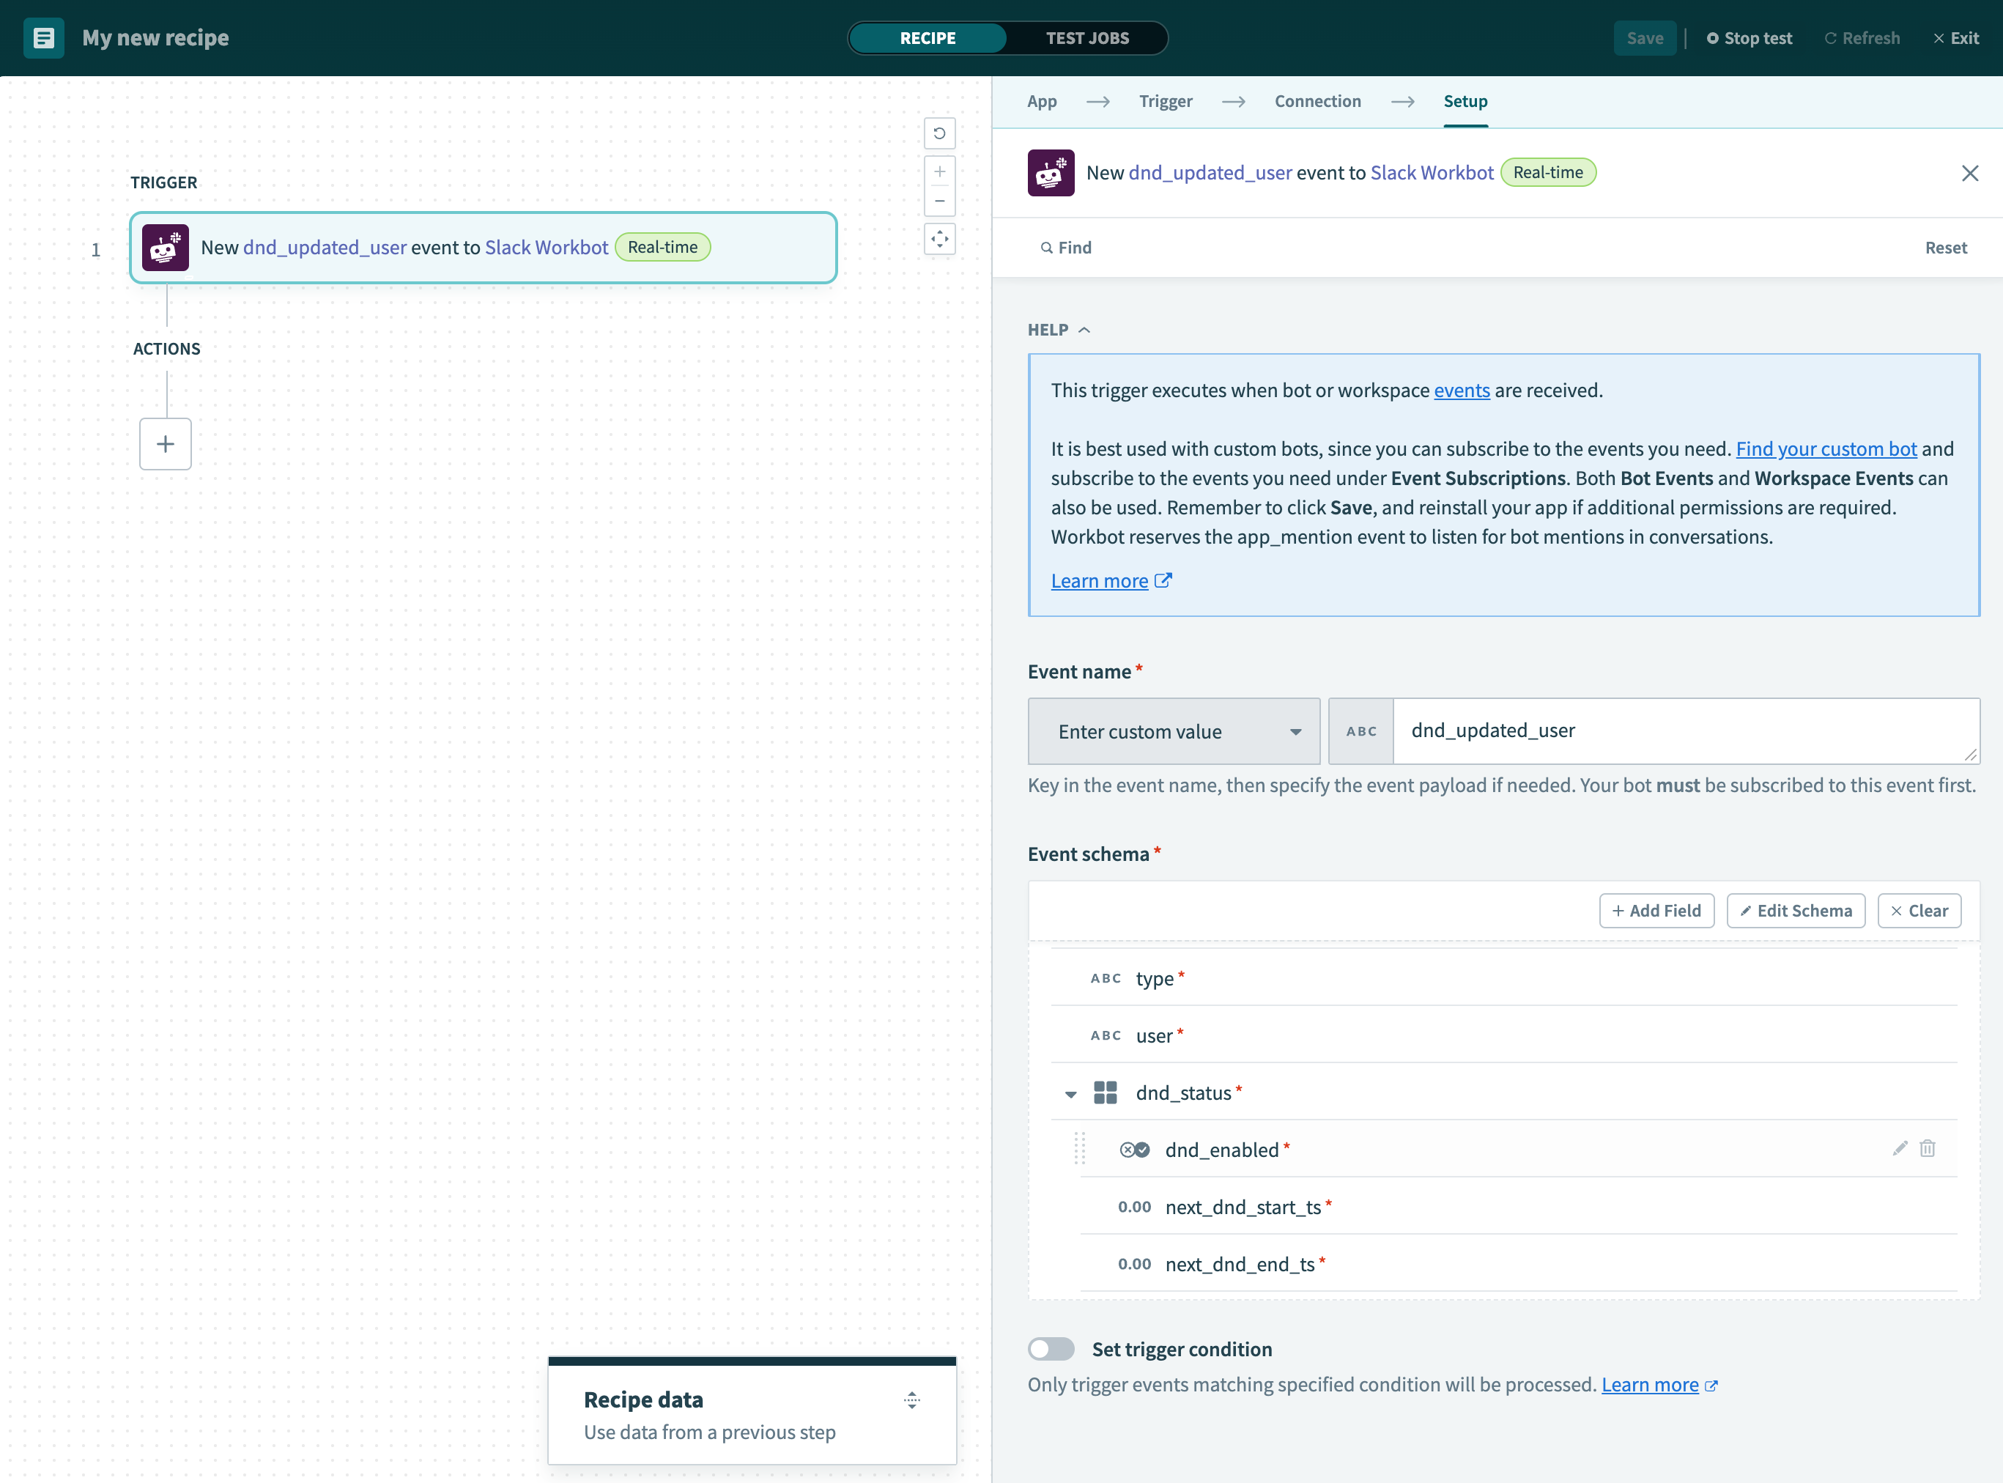
Task: Zoom in the recipe canvas
Action: click(938, 171)
